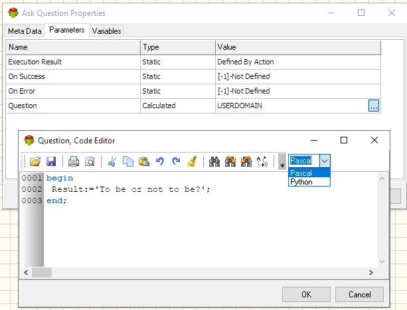The height and width of the screenshot is (310, 407).
Task: Click the code line 'begin'
Action: (x=60, y=178)
